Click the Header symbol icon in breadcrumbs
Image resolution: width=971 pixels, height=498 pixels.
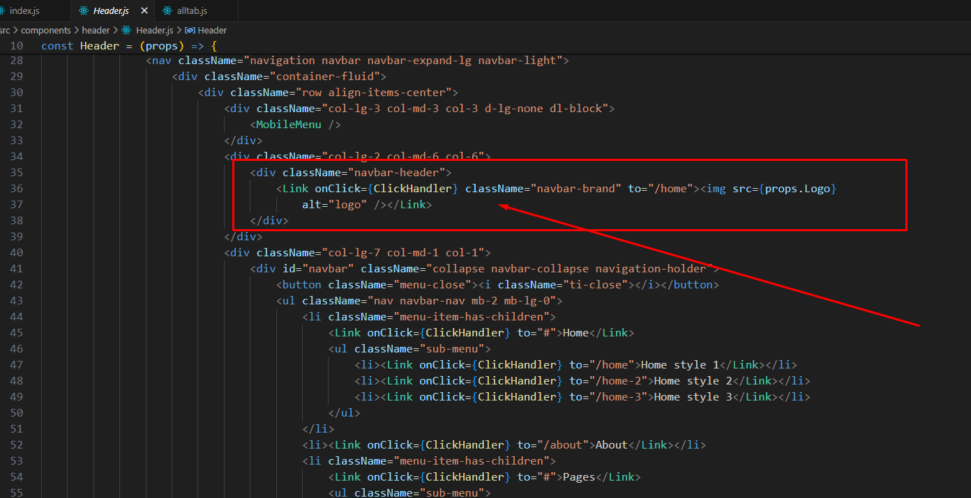[x=189, y=31]
